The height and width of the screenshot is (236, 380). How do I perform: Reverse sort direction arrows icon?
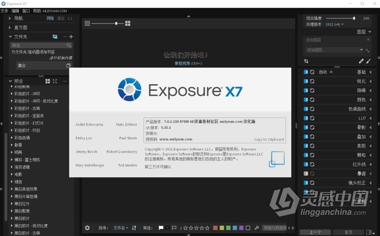click(x=134, y=228)
